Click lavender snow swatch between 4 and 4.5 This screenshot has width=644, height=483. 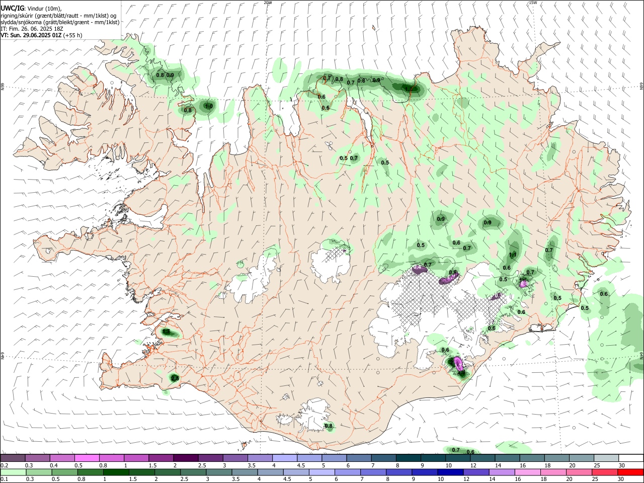[285, 458]
